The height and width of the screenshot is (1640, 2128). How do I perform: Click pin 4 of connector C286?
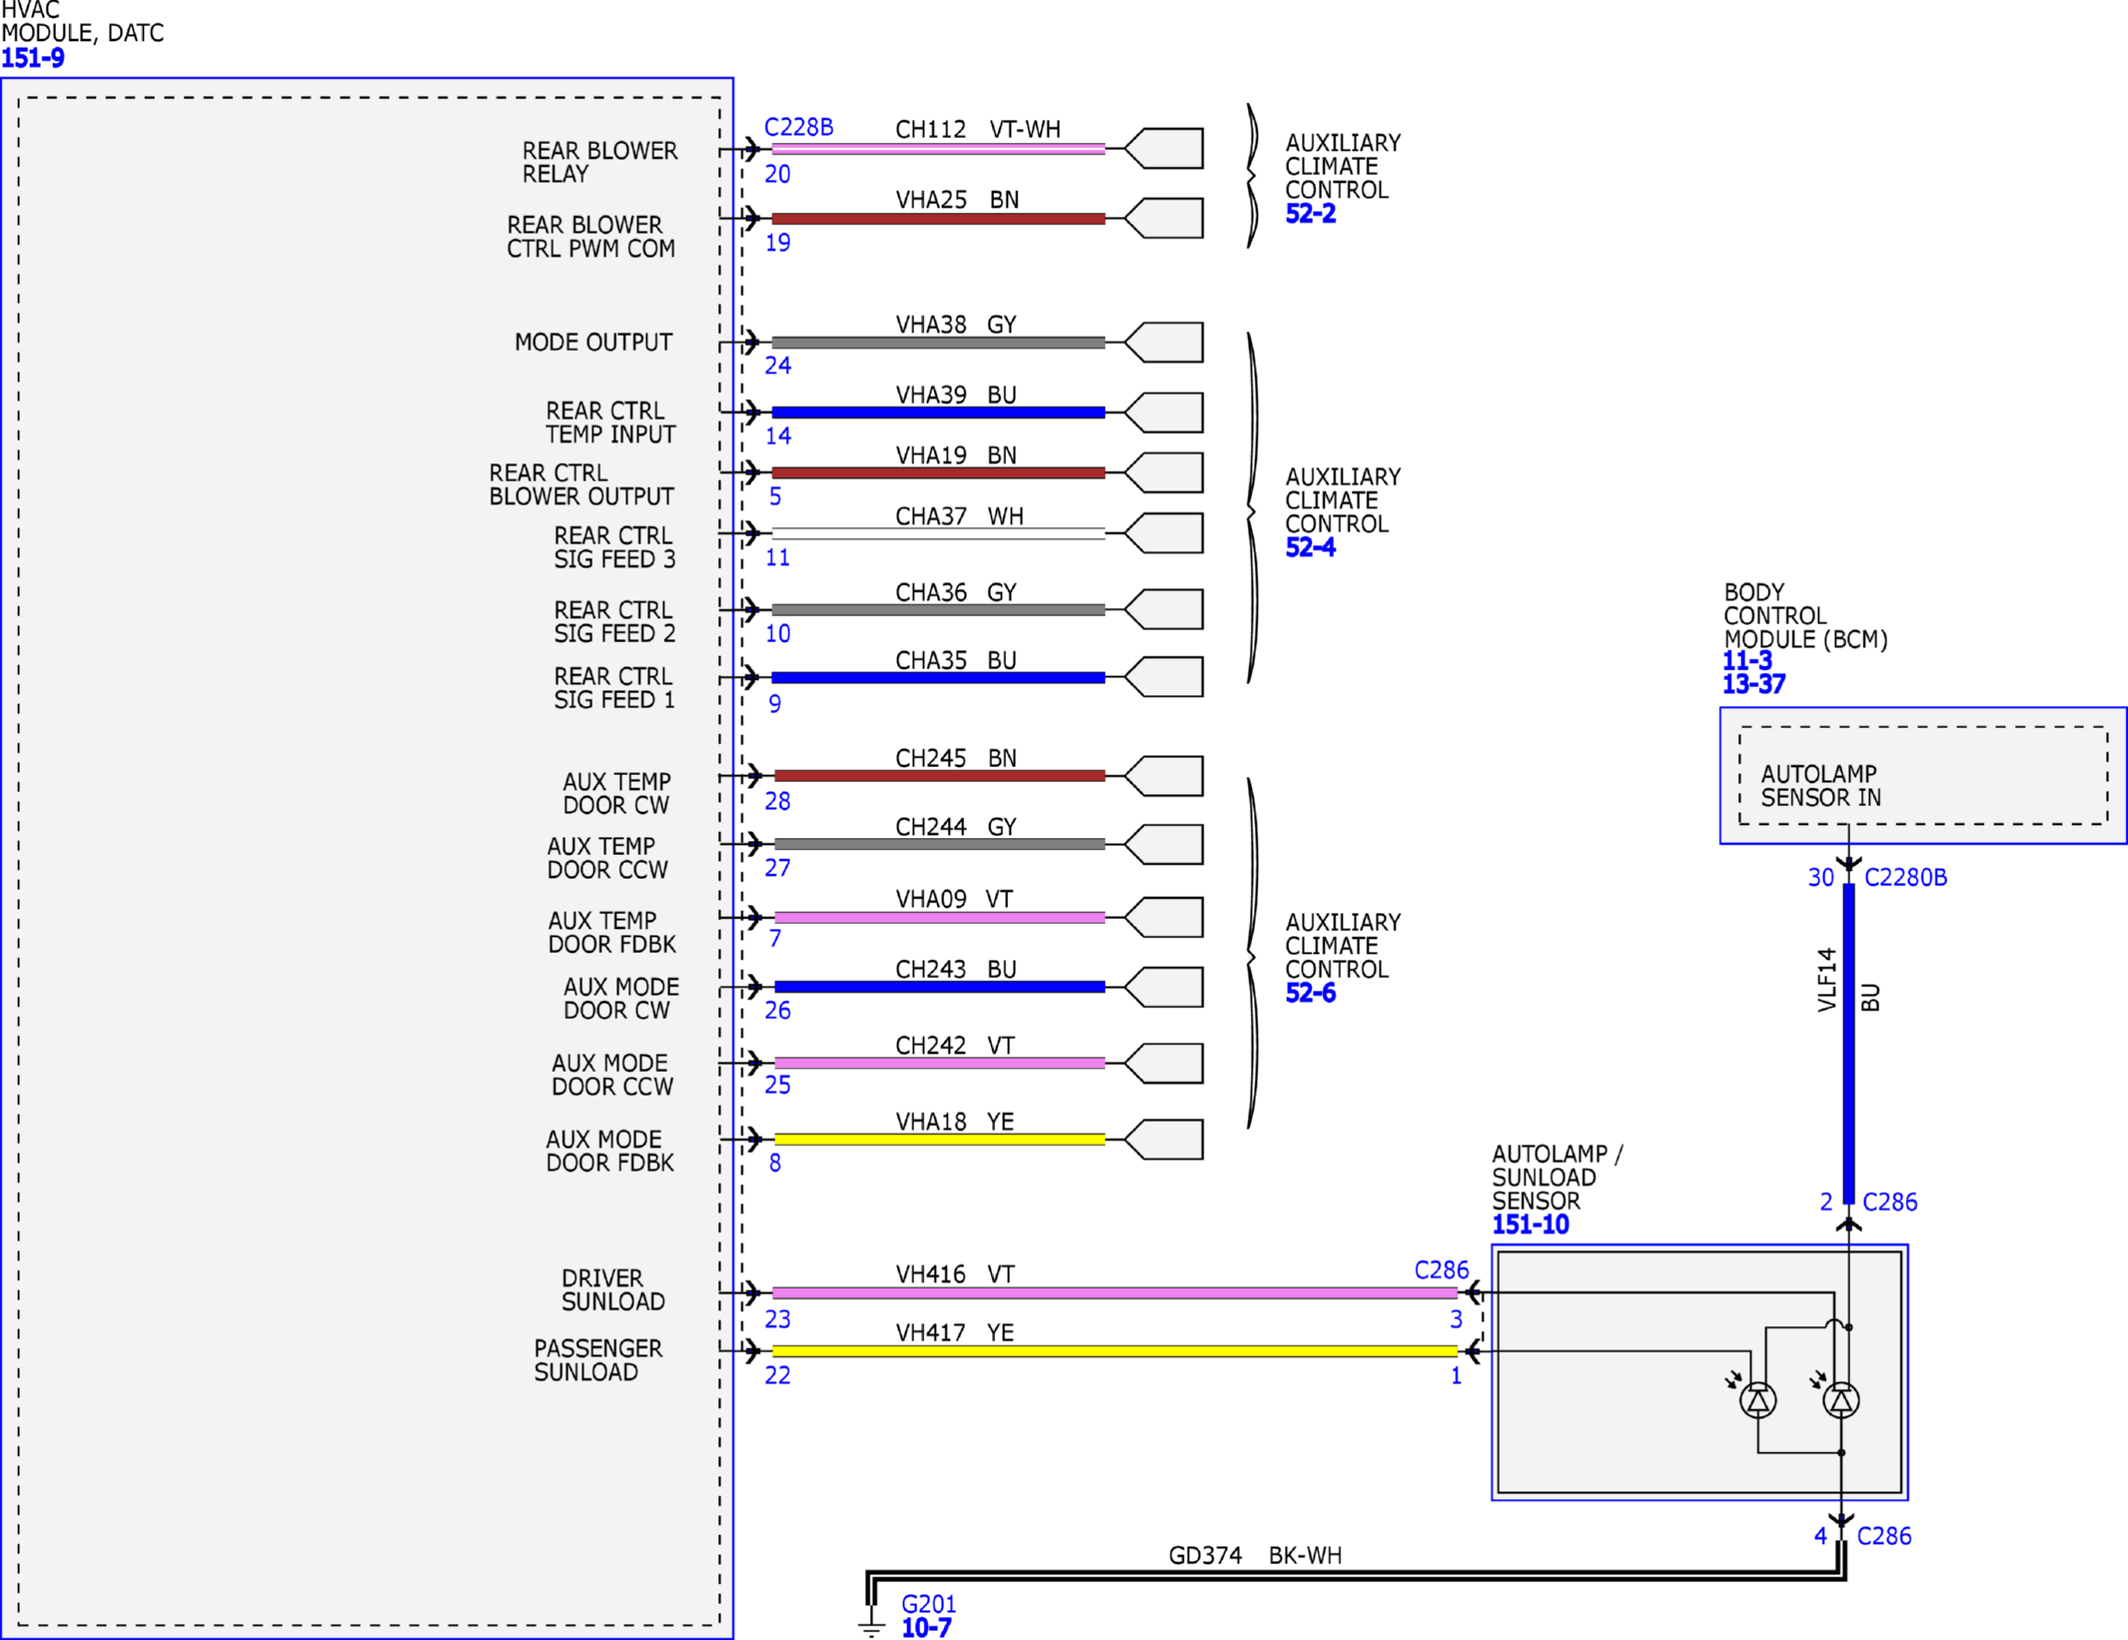[x=1820, y=1535]
